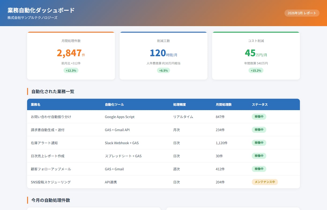Image resolution: width=327 pixels, height=210 pixels.
Task: Click the 週次 frequency cell
Action: tap(177, 169)
